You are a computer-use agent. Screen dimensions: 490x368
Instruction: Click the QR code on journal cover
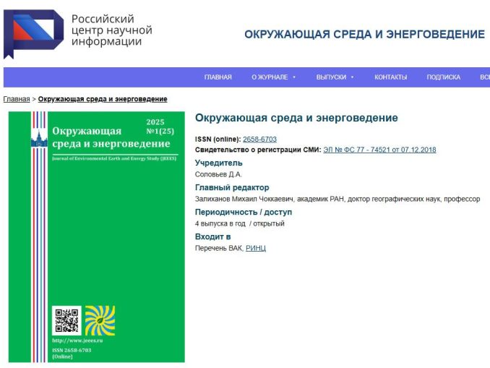(66, 320)
